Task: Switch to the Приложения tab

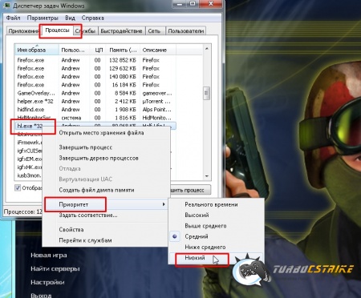Action: point(23,31)
